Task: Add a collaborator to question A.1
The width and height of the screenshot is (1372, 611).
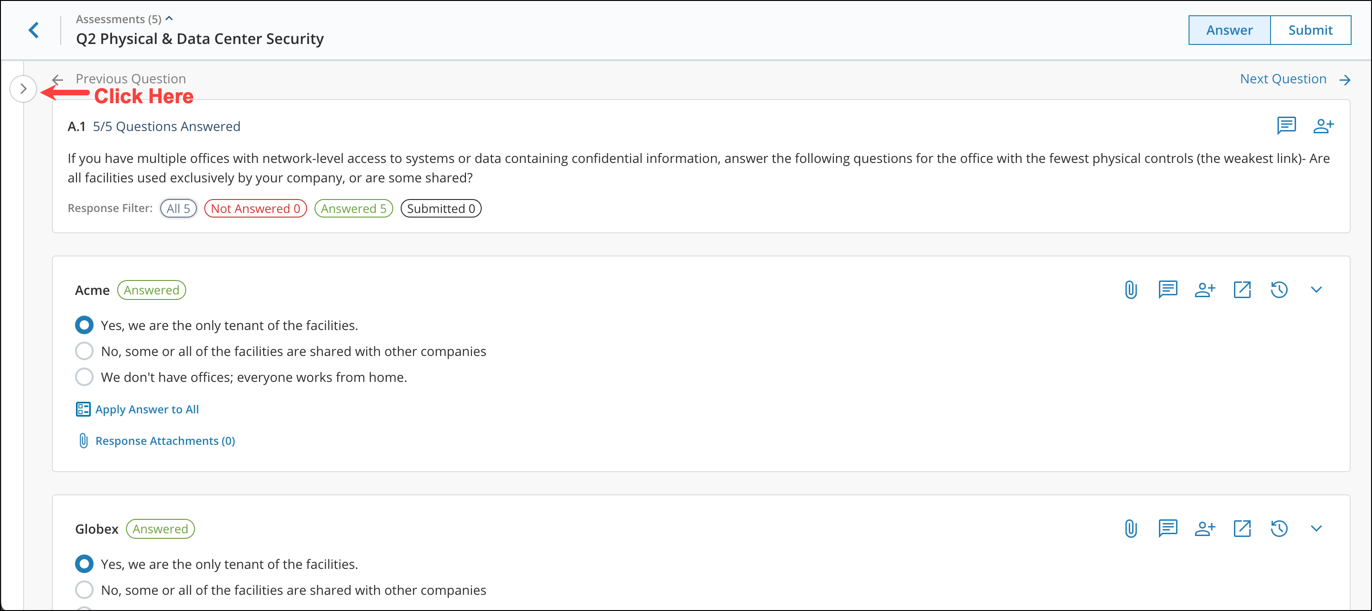Action: tap(1324, 125)
